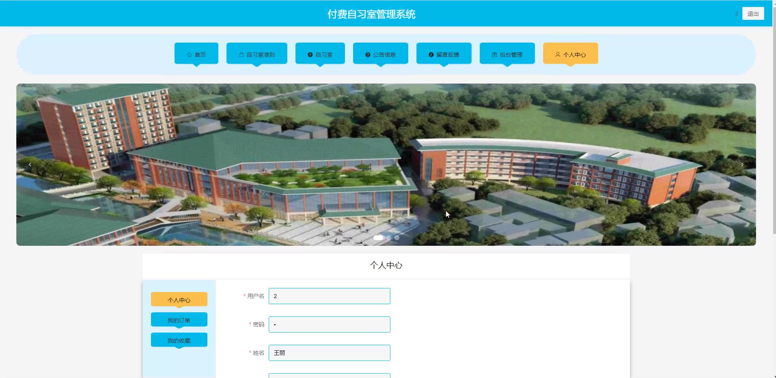
Task: Click the username text beside 退出
Action: [x=736, y=14]
